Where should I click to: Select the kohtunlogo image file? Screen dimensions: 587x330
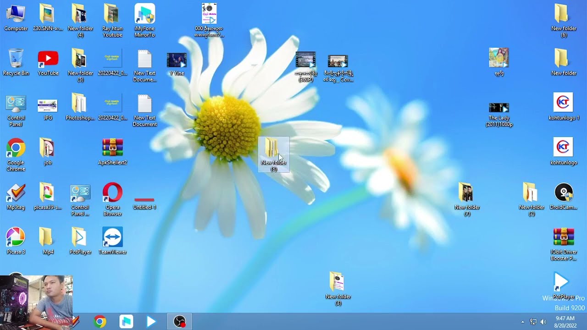click(564, 152)
